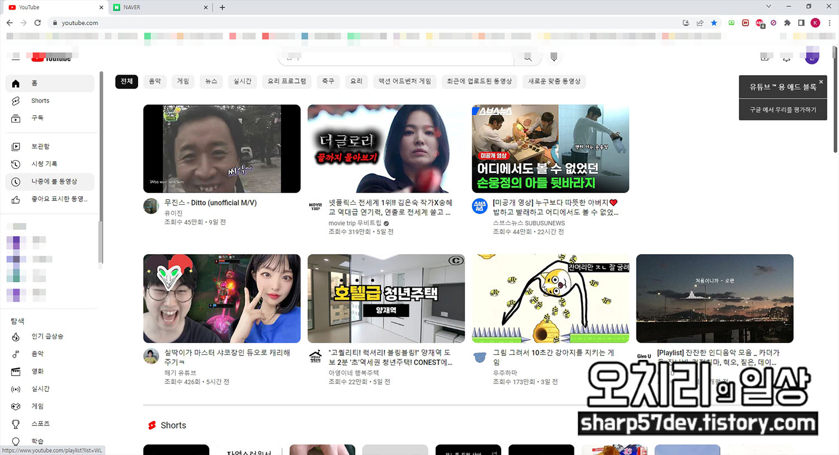Select the 전체 filter chip
Viewport: 839px width, 455px height.
[127, 82]
